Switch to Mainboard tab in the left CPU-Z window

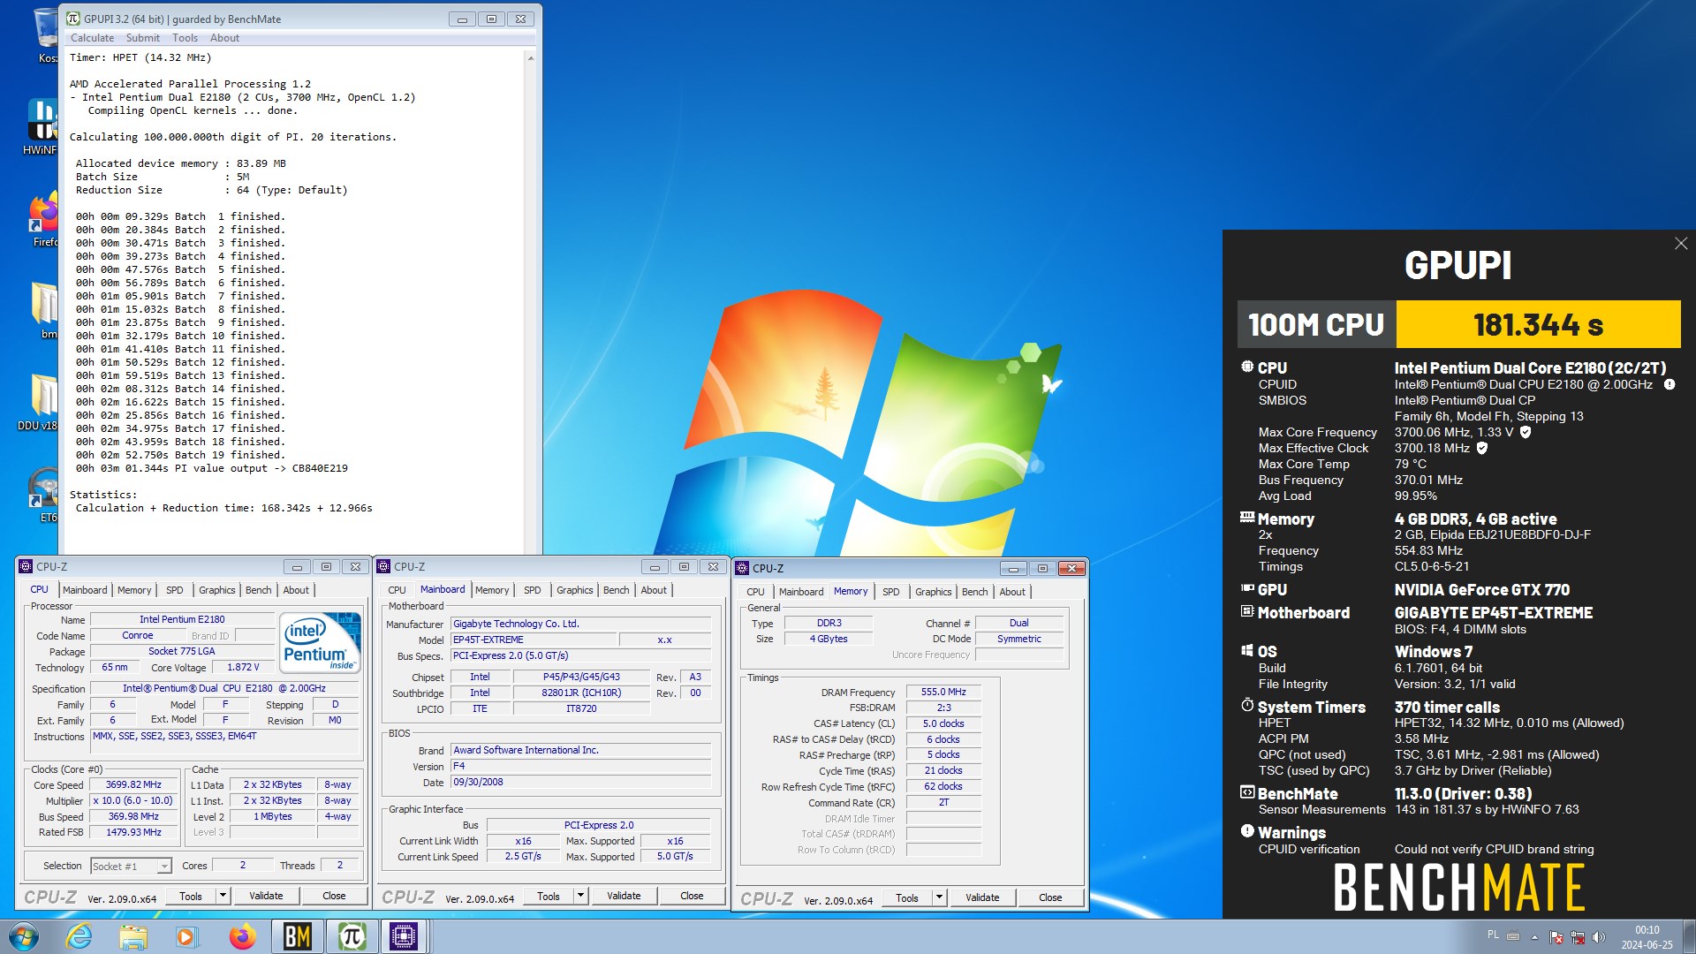85,590
